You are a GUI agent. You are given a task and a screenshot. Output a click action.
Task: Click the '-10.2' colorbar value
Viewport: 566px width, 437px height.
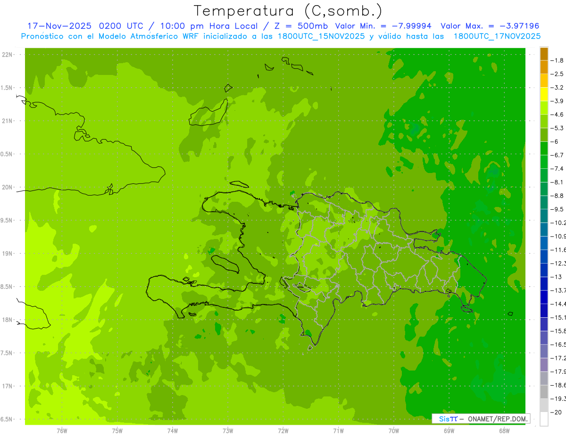558,223
